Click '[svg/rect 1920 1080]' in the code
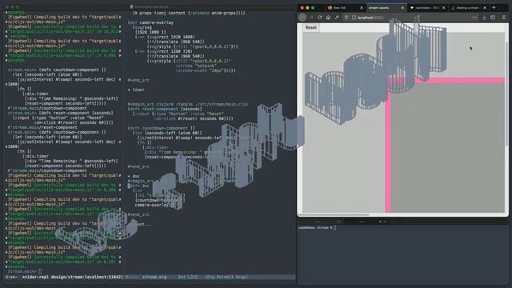The width and height of the screenshot is (512, 288). [x=170, y=37]
